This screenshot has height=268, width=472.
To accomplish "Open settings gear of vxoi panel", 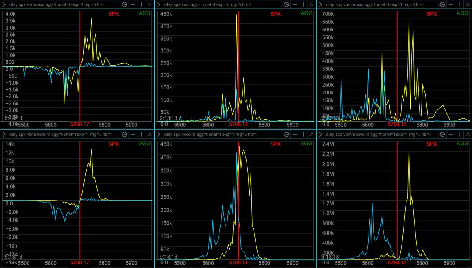I will coord(286,4).
